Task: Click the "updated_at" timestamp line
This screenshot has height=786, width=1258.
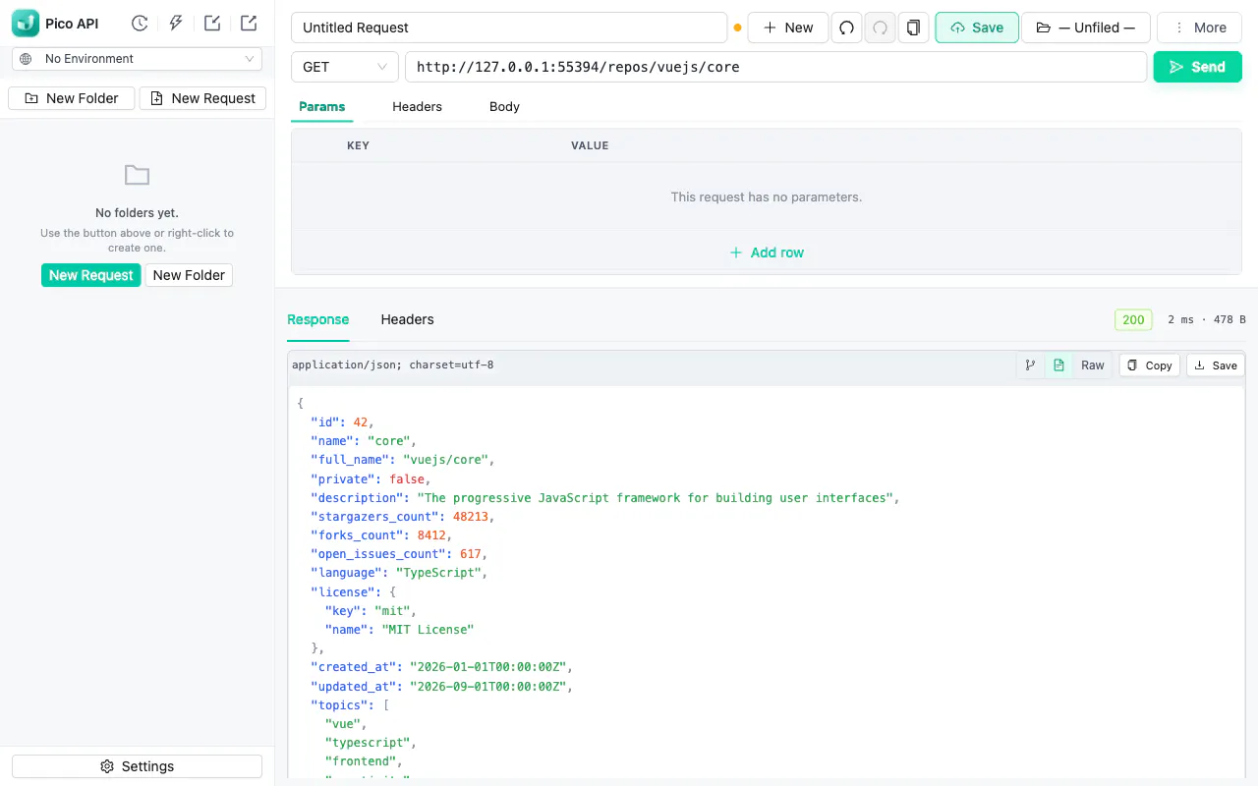Action: pyautogui.click(x=441, y=687)
